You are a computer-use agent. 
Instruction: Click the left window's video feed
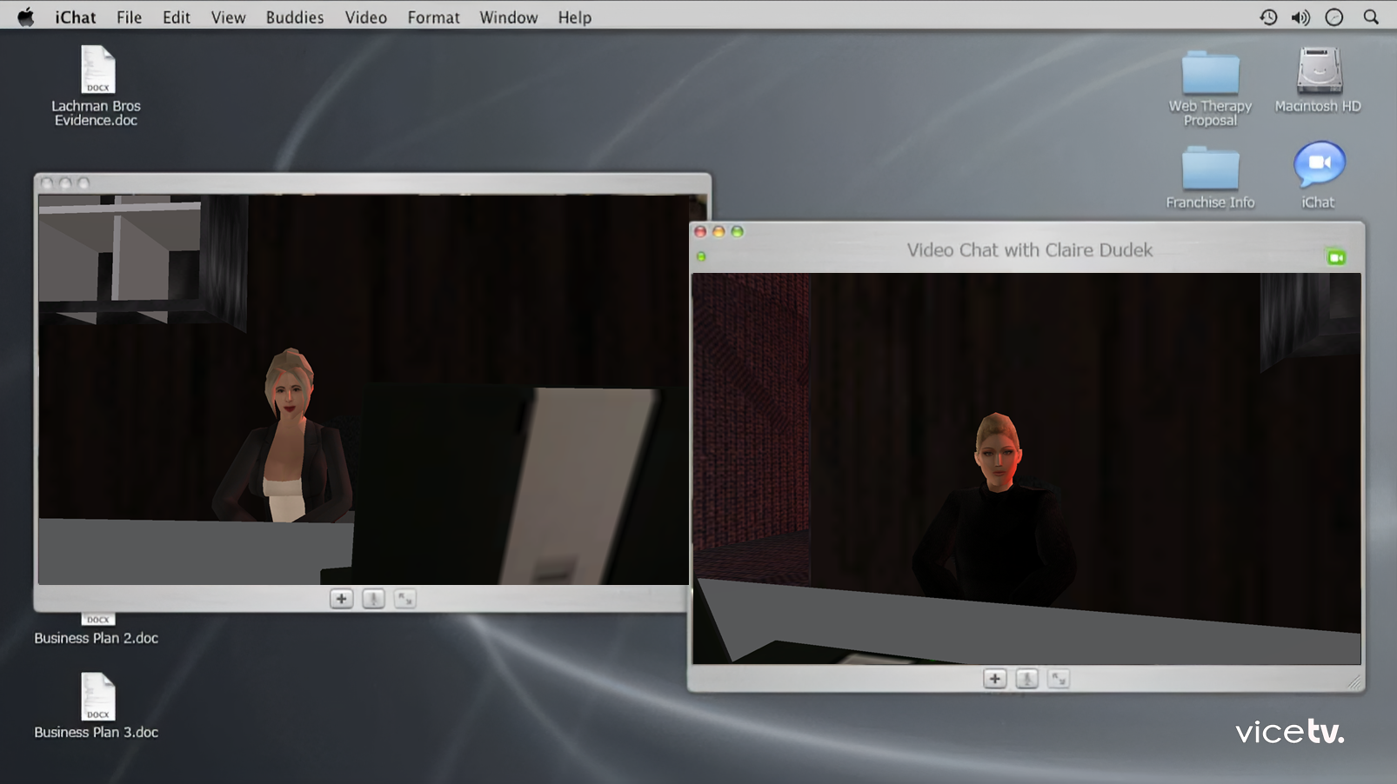(364, 389)
